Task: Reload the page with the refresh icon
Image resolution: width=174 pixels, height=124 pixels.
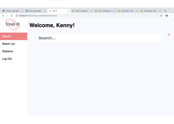Action: [12, 16]
